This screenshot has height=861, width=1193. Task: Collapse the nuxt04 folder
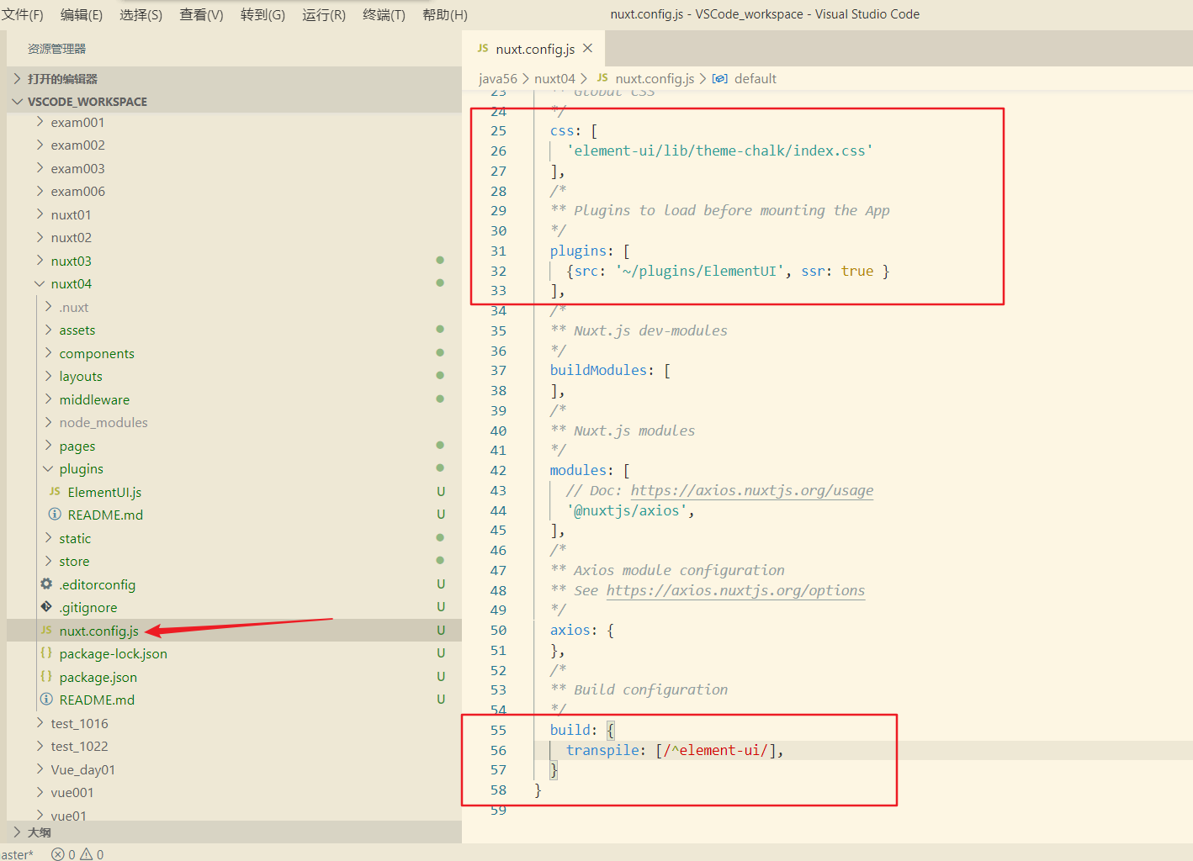[x=40, y=283]
